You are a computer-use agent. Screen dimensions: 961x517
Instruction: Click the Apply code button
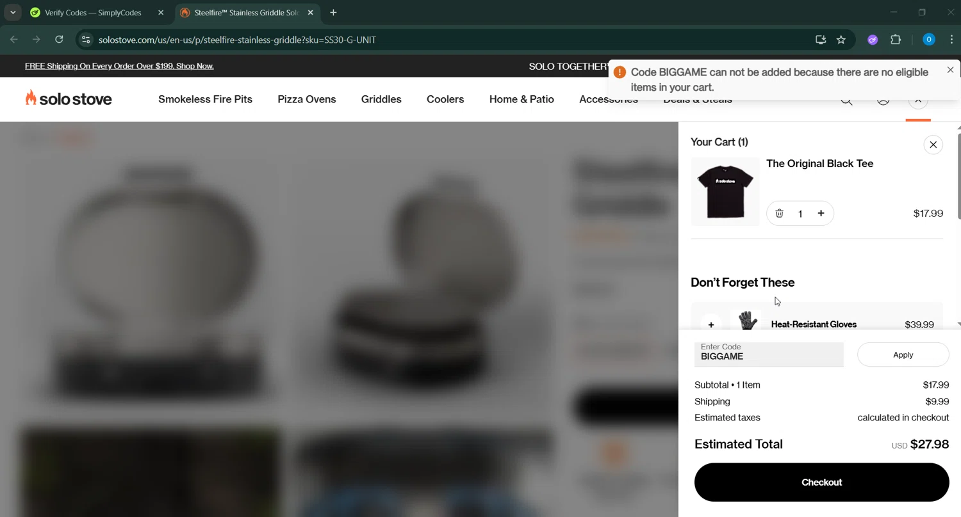(x=903, y=354)
